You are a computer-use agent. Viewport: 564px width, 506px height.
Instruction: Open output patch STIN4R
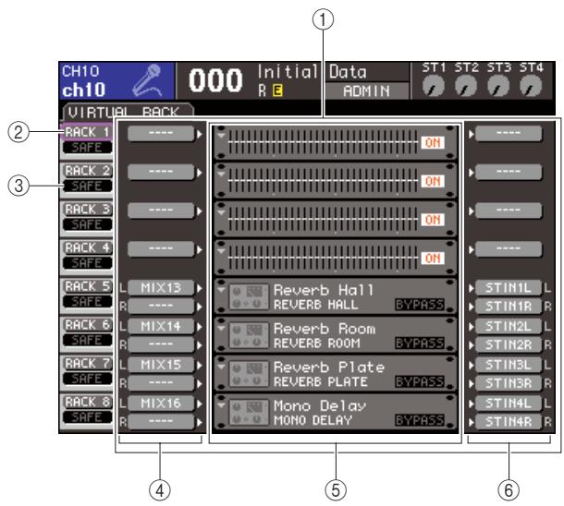(509, 422)
